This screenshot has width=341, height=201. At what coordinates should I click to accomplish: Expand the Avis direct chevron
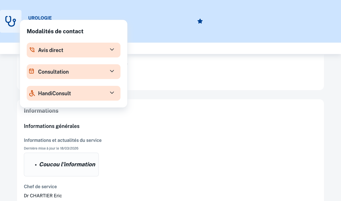pos(112,50)
